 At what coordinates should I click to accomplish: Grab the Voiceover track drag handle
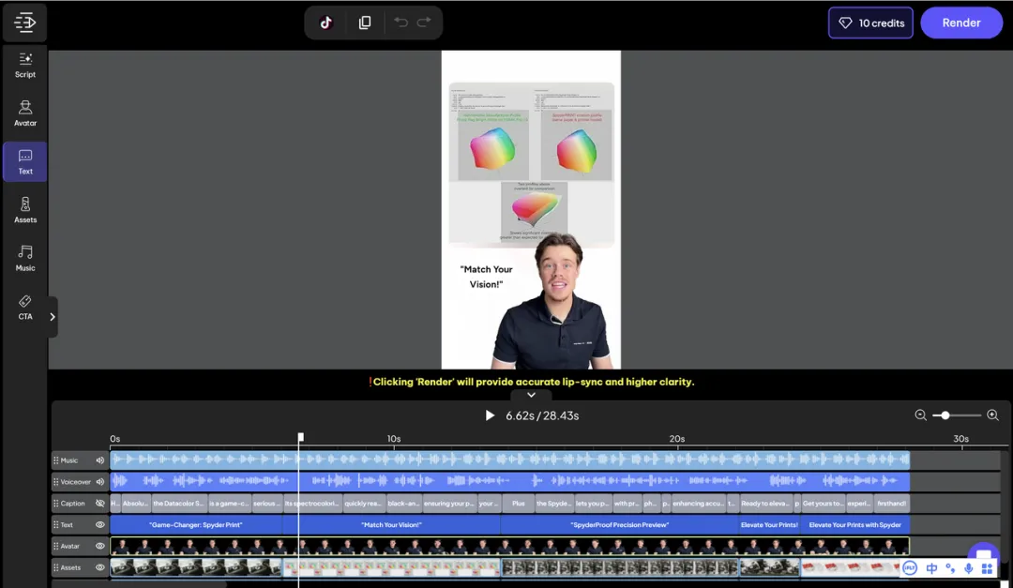(55, 481)
